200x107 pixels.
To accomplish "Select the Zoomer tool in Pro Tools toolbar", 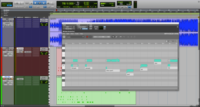I will (x=31, y=3).
